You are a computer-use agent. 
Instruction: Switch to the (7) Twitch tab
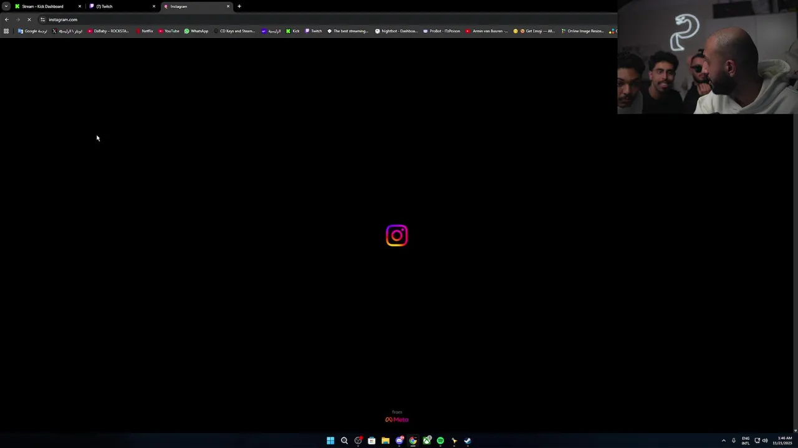click(x=122, y=6)
